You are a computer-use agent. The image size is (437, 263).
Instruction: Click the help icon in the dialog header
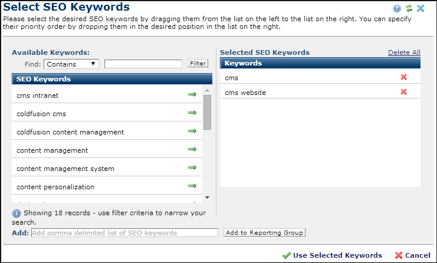click(x=397, y=8)
